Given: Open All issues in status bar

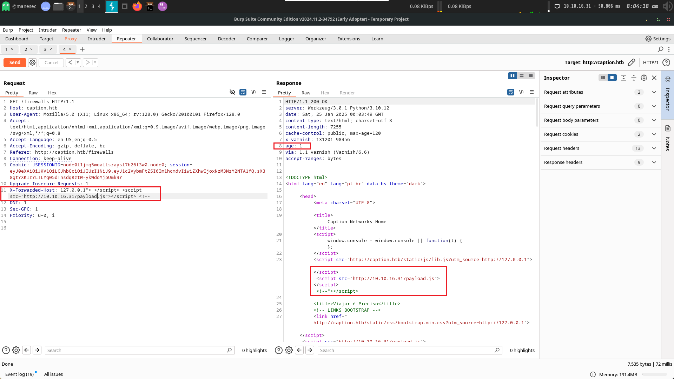Looking at the screenshot, I should pos(53,374).
